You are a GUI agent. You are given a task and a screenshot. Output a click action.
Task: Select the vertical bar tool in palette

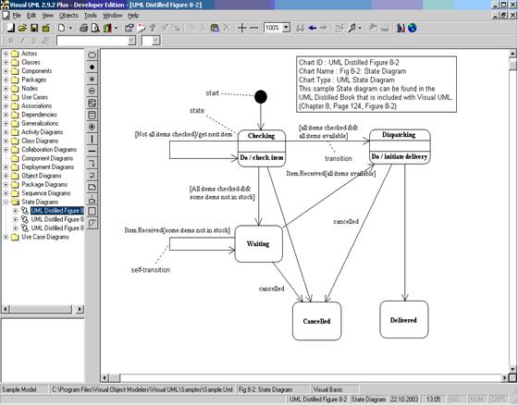[92, 139]
